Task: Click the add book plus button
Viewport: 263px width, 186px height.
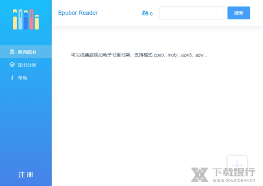Action: pos(237,165)
